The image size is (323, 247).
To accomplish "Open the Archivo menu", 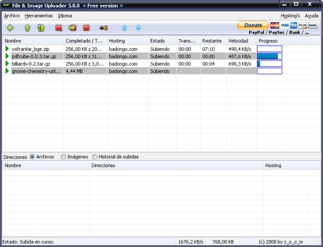I will (x=12, y=16).
